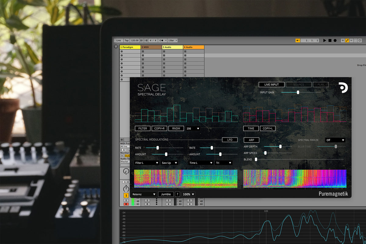This screenshot has height=244, width=366.
Task: Click the tempo field showing 120.00
Action: 135,40
